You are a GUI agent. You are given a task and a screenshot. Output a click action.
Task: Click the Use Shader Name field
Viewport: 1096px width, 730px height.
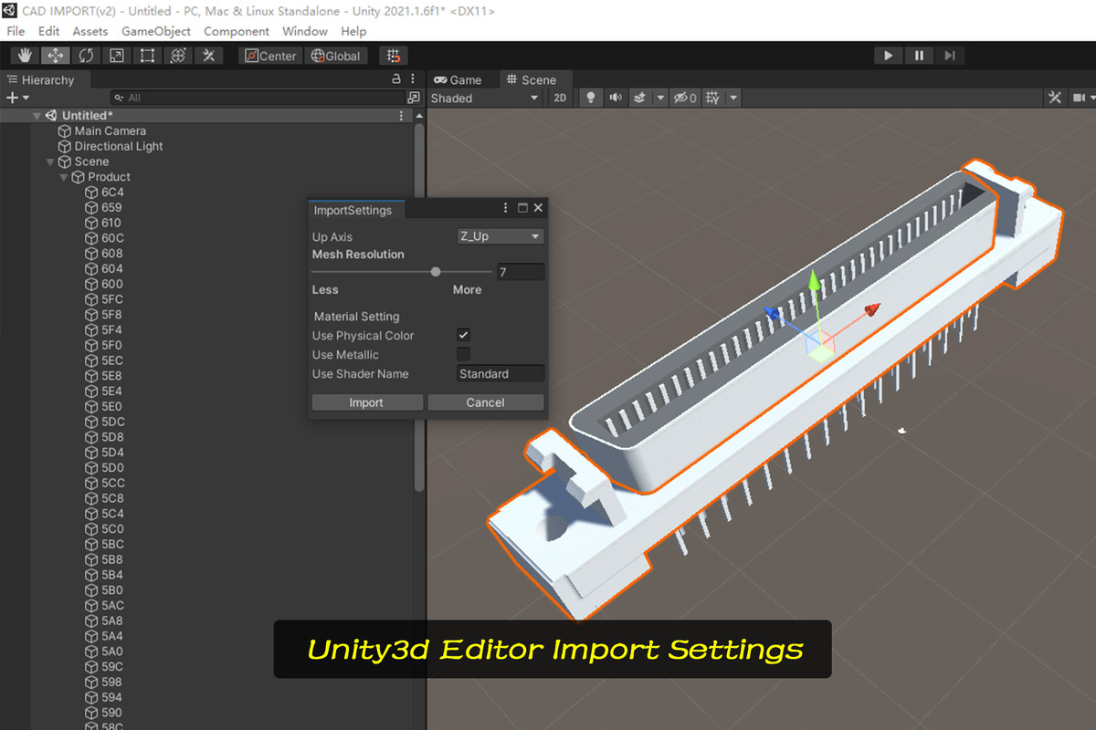tap(501, 373)
